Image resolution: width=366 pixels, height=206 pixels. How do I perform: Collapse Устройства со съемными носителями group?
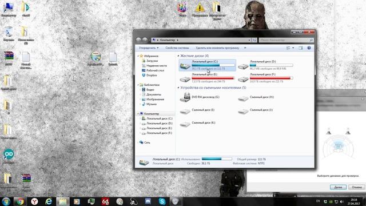pos(178,88)
